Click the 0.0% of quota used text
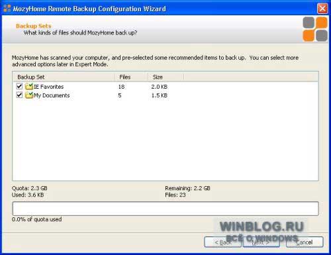The image size is (331, 255). [x=36, y=219]
